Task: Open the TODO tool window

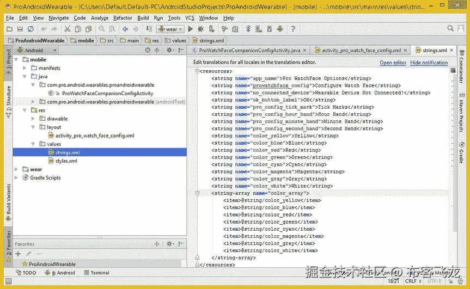Action: [26, 273]
